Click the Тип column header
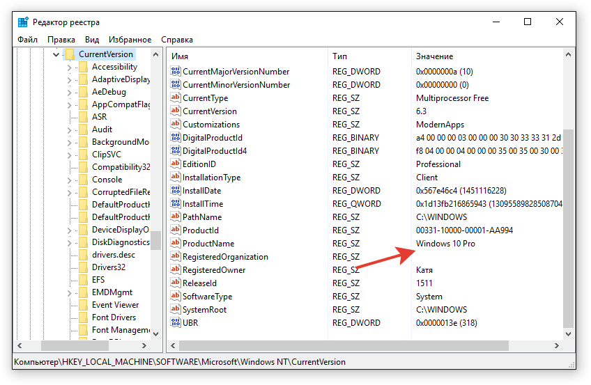Screen dimensions: 591x385 (369, 56)
